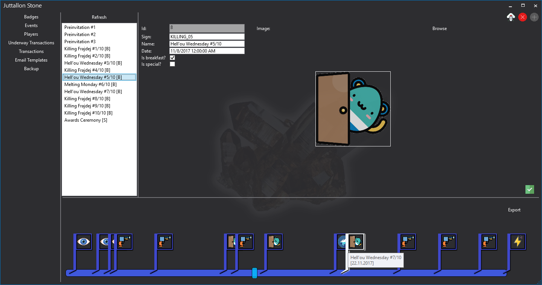Click the blue timeline slider handle
This screenshot has height=285, width=542.
[x=254, y=273]
